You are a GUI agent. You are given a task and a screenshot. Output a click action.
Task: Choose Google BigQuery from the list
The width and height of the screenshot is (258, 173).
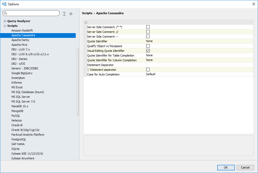22,73
